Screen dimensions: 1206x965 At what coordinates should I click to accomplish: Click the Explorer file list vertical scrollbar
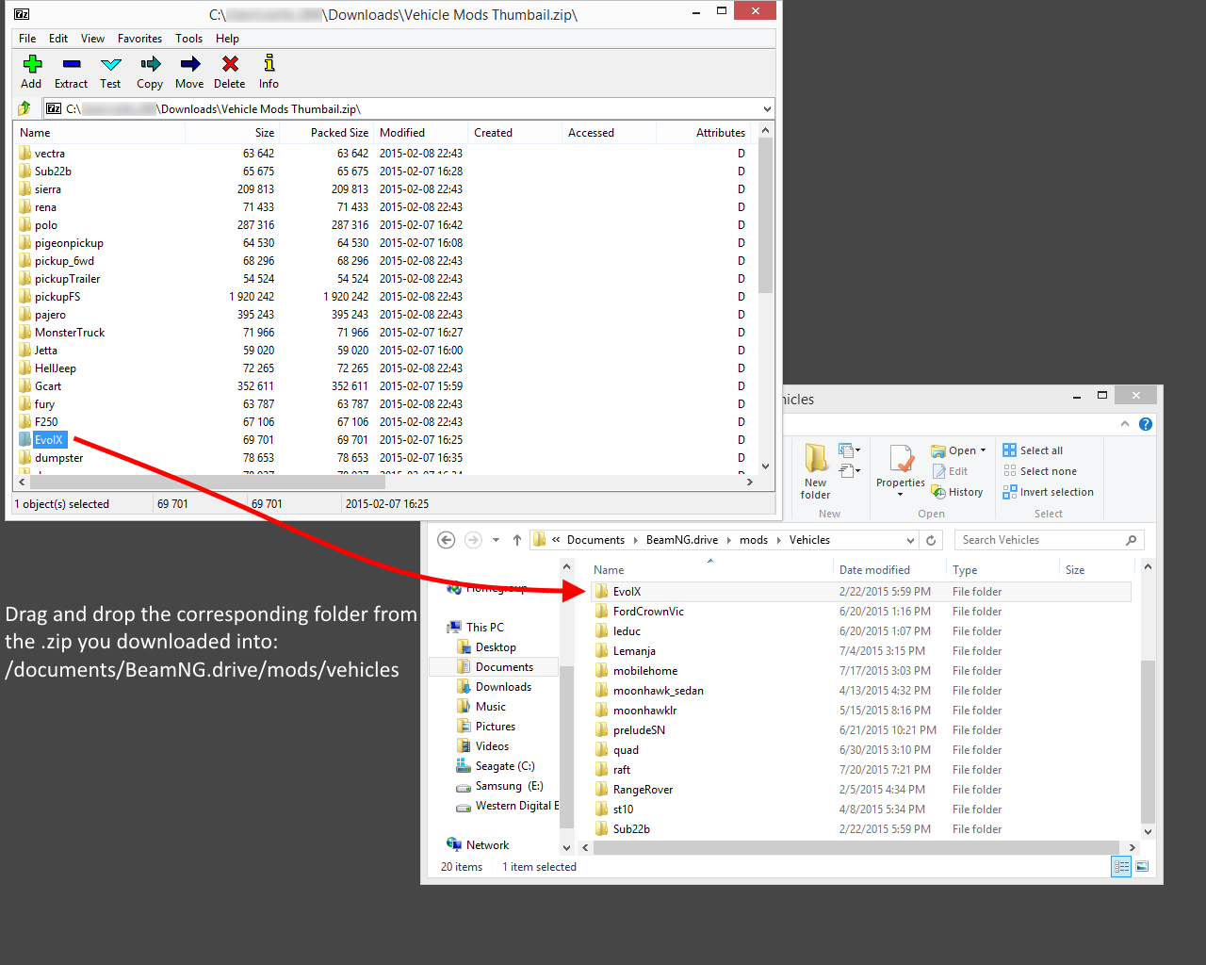pos(1148,742)
